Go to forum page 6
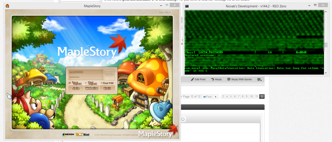Viewport: 332px width, 142px height. [x=235, y=97]
